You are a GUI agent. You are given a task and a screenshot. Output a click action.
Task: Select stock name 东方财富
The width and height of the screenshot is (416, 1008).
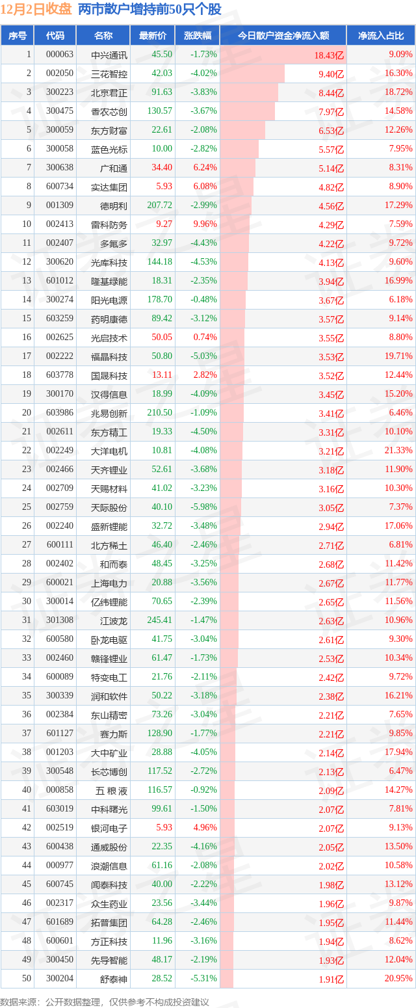click(x=109, y=130)
